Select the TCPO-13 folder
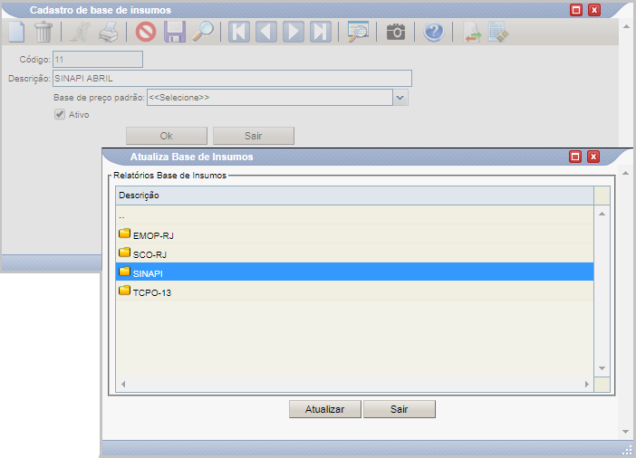This screenshot has height=458, width=636. (354, 291)
